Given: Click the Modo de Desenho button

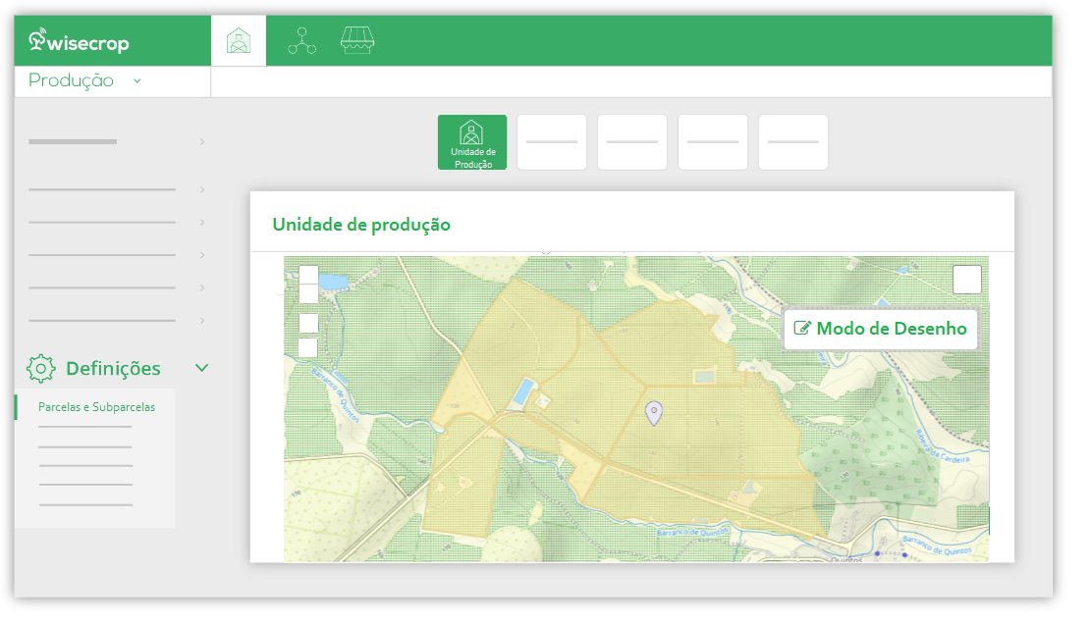Looking at the screenshot, I should point(881,329).
